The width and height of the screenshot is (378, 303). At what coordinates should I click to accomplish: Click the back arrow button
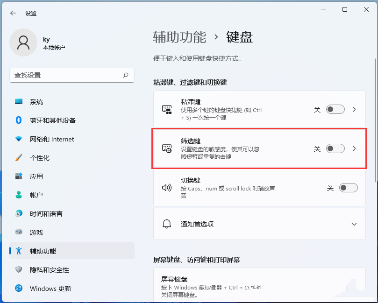click(x=13, y=13)
